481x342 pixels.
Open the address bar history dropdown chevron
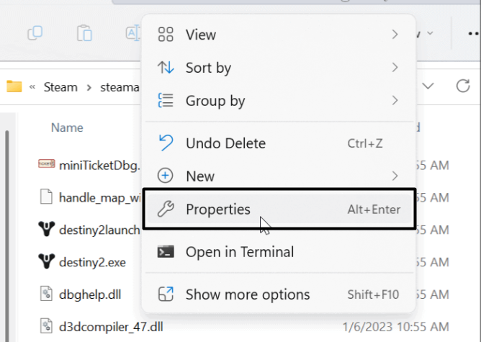point(428,86)
